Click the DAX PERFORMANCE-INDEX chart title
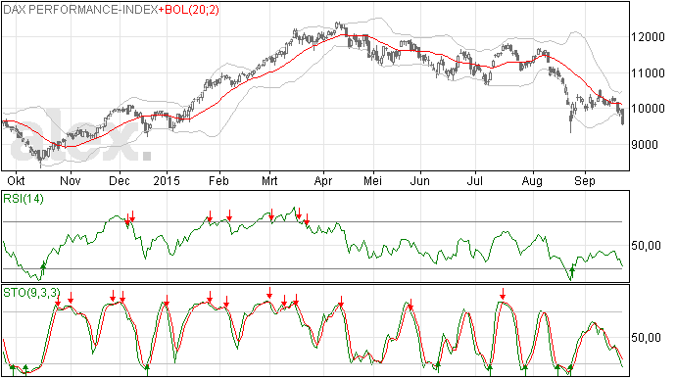Image resolution: width=676 pixels, height=379 pixels. click(x=80, y=10)
